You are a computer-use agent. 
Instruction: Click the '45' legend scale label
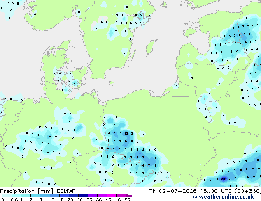[x=118, y=199]
